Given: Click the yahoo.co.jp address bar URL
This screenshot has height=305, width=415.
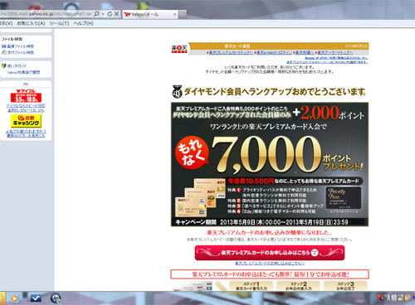Looking at the screenshot, I should click(x=46, y=14).
